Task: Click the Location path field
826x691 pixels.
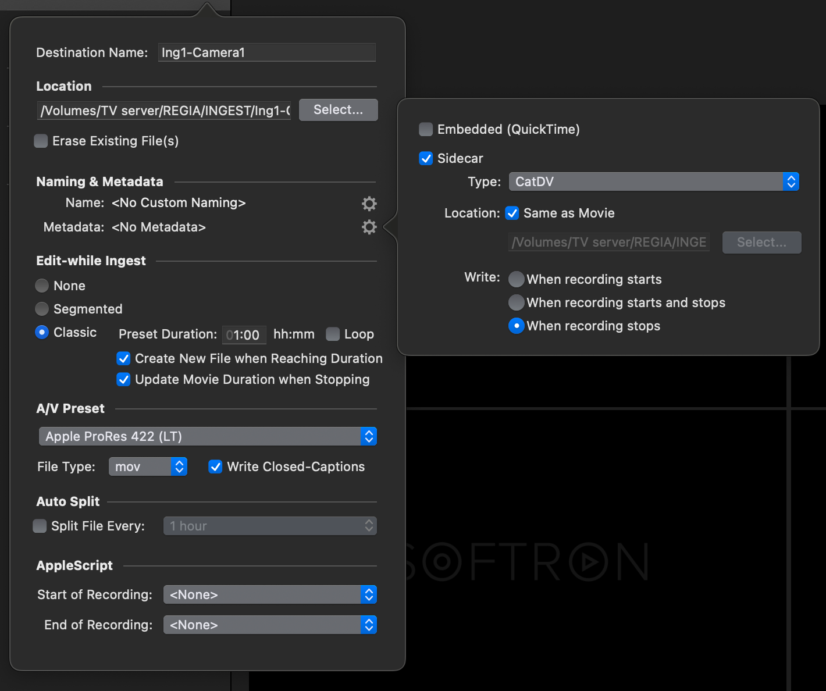Action: pyautogui.click(x=164, y=111)
